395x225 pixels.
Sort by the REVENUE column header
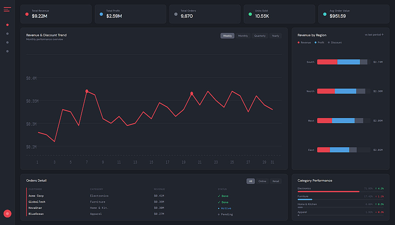pyautogui.click(x=159, y=189)
